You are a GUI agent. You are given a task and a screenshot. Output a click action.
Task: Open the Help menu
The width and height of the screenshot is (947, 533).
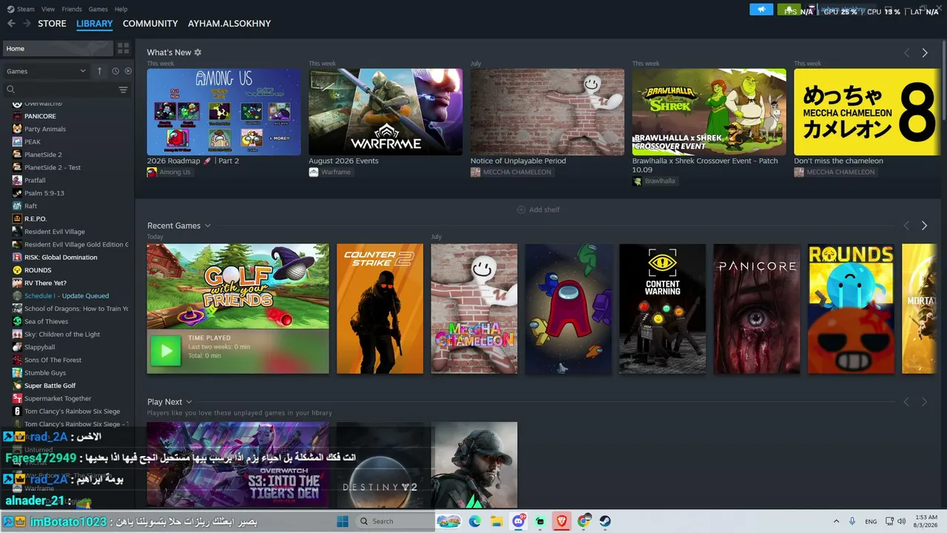tap(121, 9)
